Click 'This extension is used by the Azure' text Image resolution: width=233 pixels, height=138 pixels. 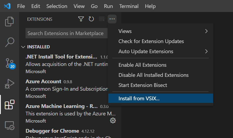click(70, 114)
